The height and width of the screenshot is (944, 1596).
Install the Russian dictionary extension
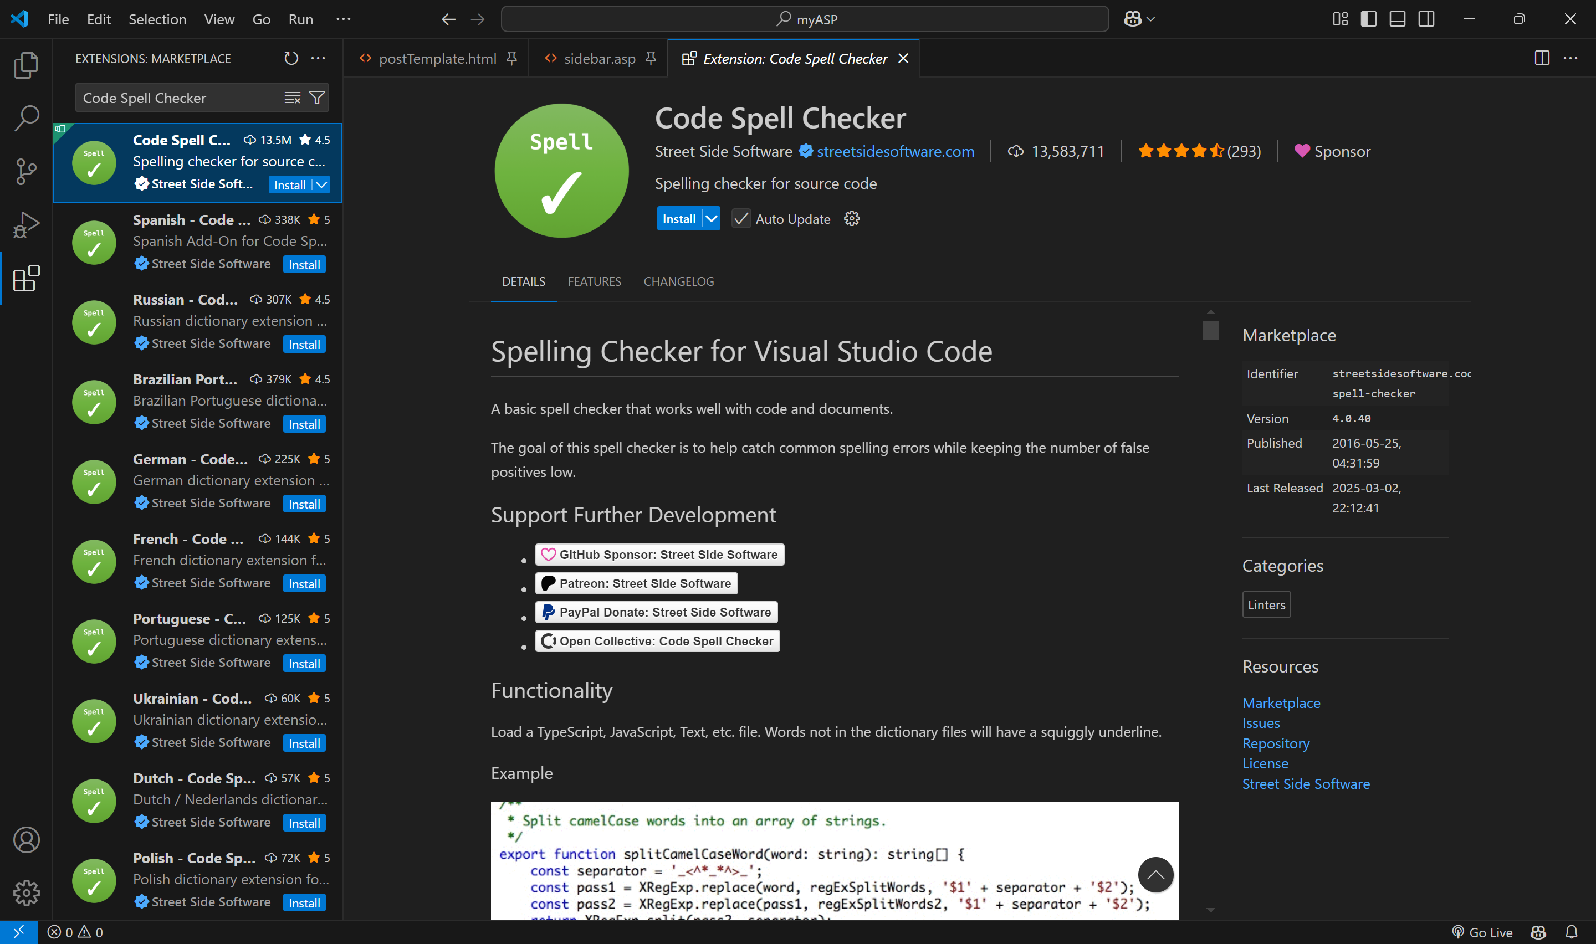[304, 344]
